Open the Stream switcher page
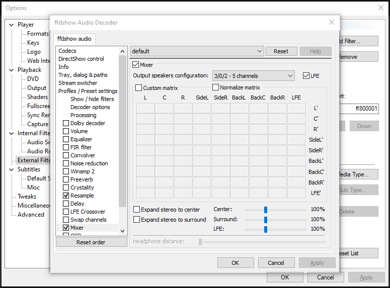Image resolution: width=390 pixels, height=288 pixels. pos(77,83)
